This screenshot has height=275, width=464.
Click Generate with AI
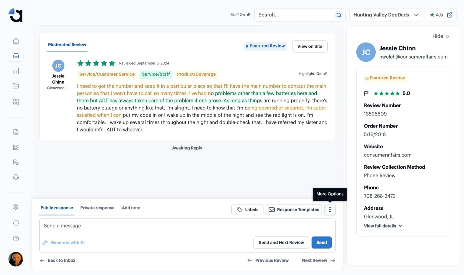[x=64, y=242]
